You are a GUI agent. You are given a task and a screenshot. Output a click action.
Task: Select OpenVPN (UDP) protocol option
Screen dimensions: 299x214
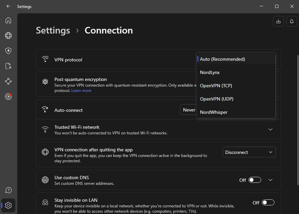point(236,99)
